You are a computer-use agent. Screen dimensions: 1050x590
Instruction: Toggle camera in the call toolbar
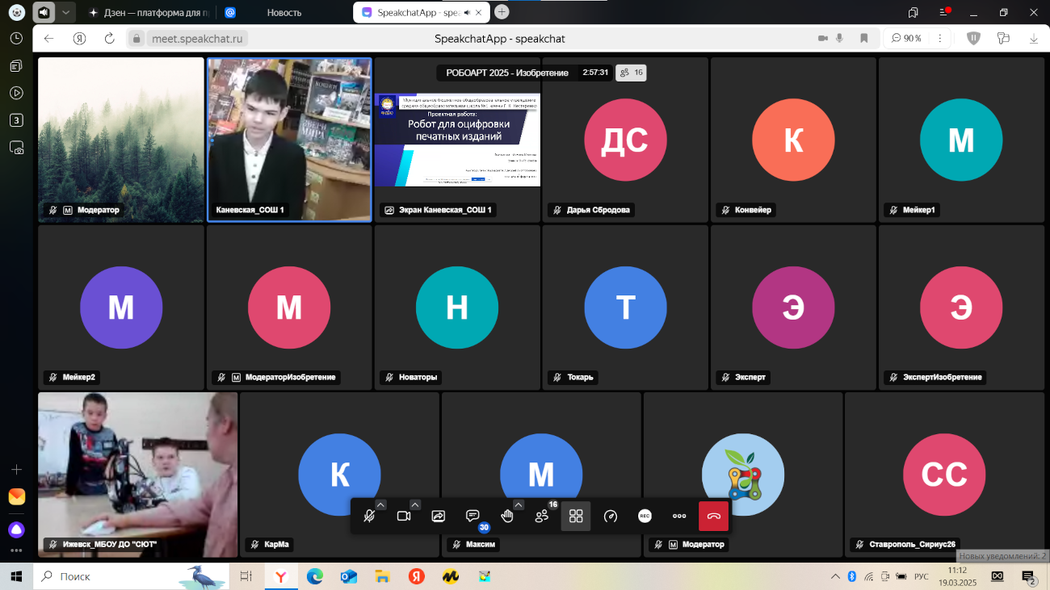pos(404,517)
